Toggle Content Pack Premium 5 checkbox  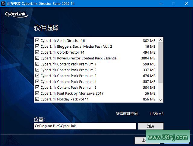[x=37, y=87]
